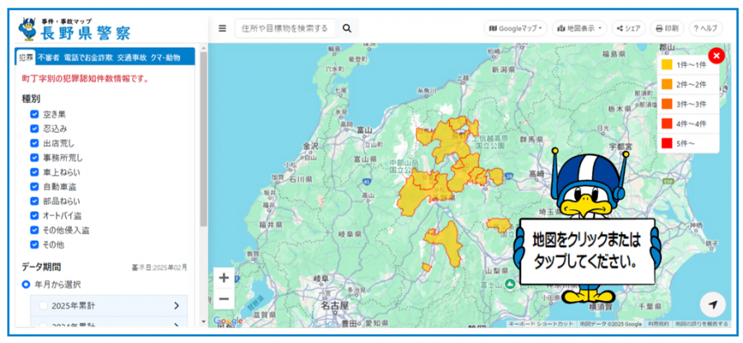Click the 長野県警察 title text
This screenshot has width=743, height=343.
point(85,34)
